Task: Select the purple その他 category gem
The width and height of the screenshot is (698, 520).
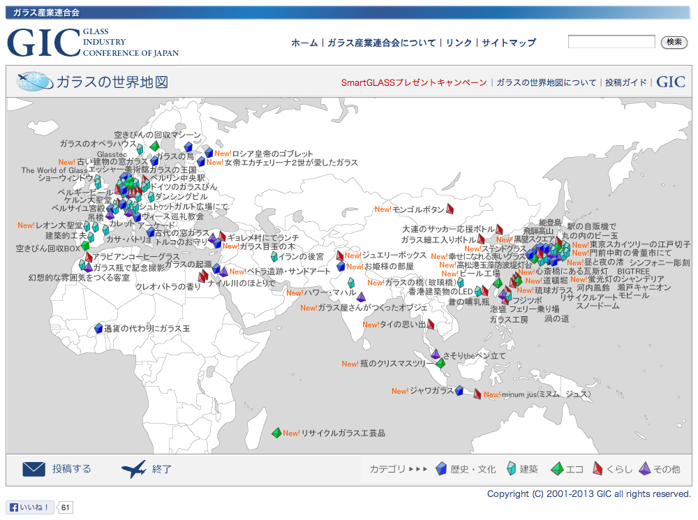Action: coord(644,469)
